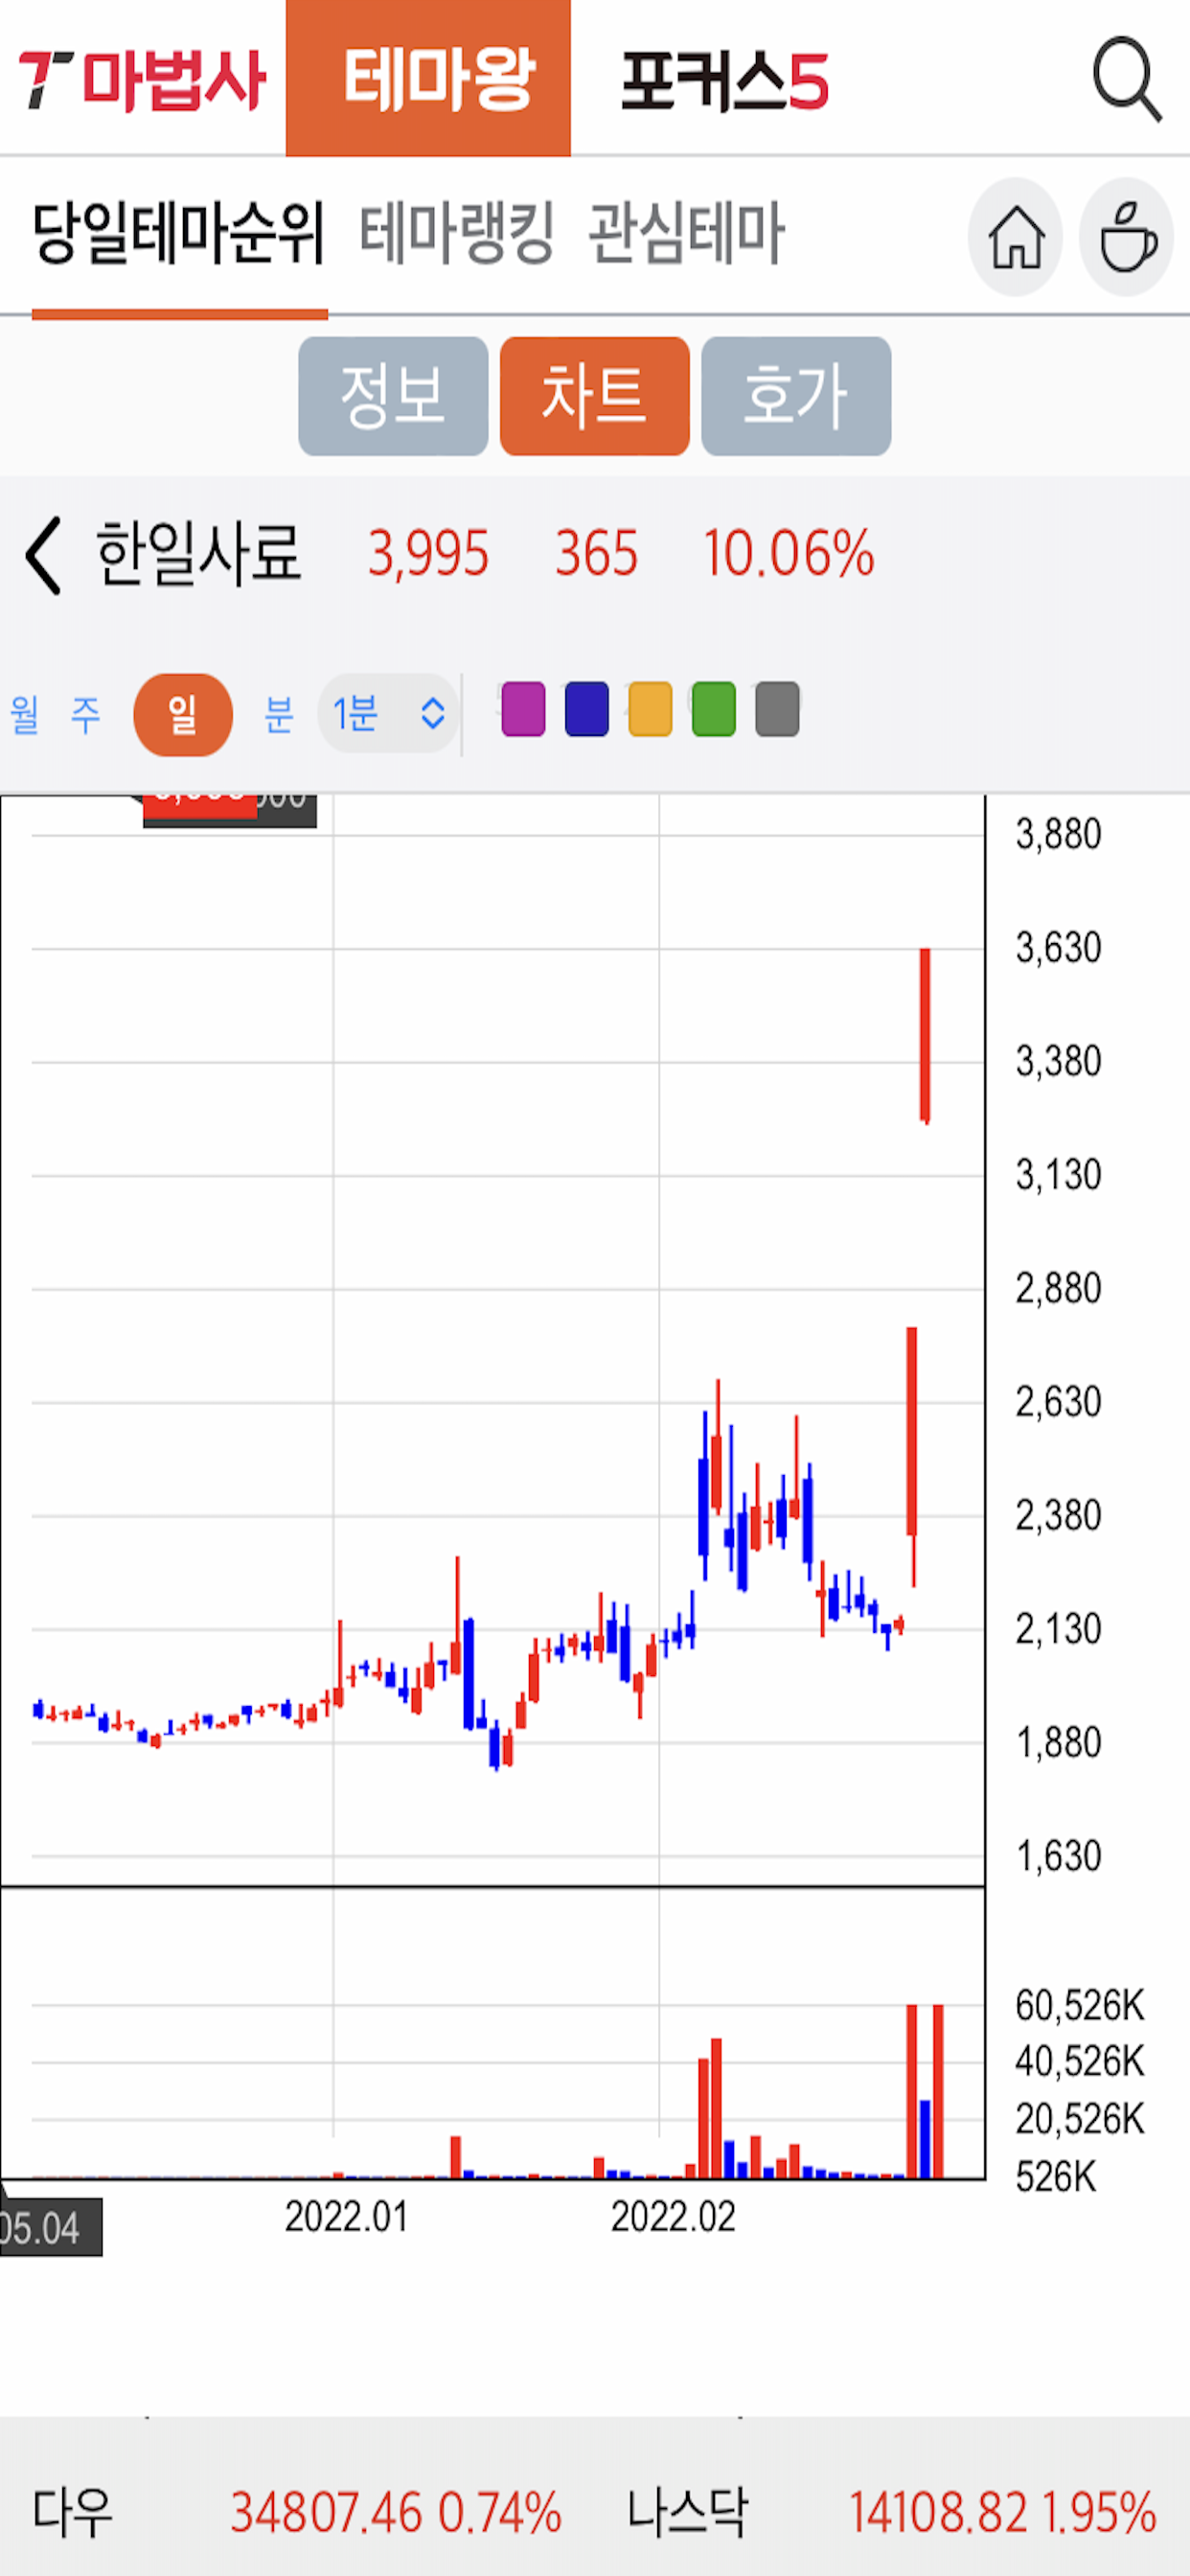Toggle the purple moving average swatch
Screen dimensions: 1190x2576
523,709
